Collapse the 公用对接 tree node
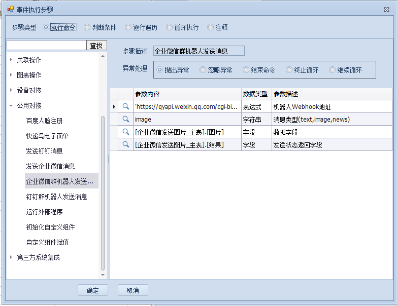 tap(11, 105)
